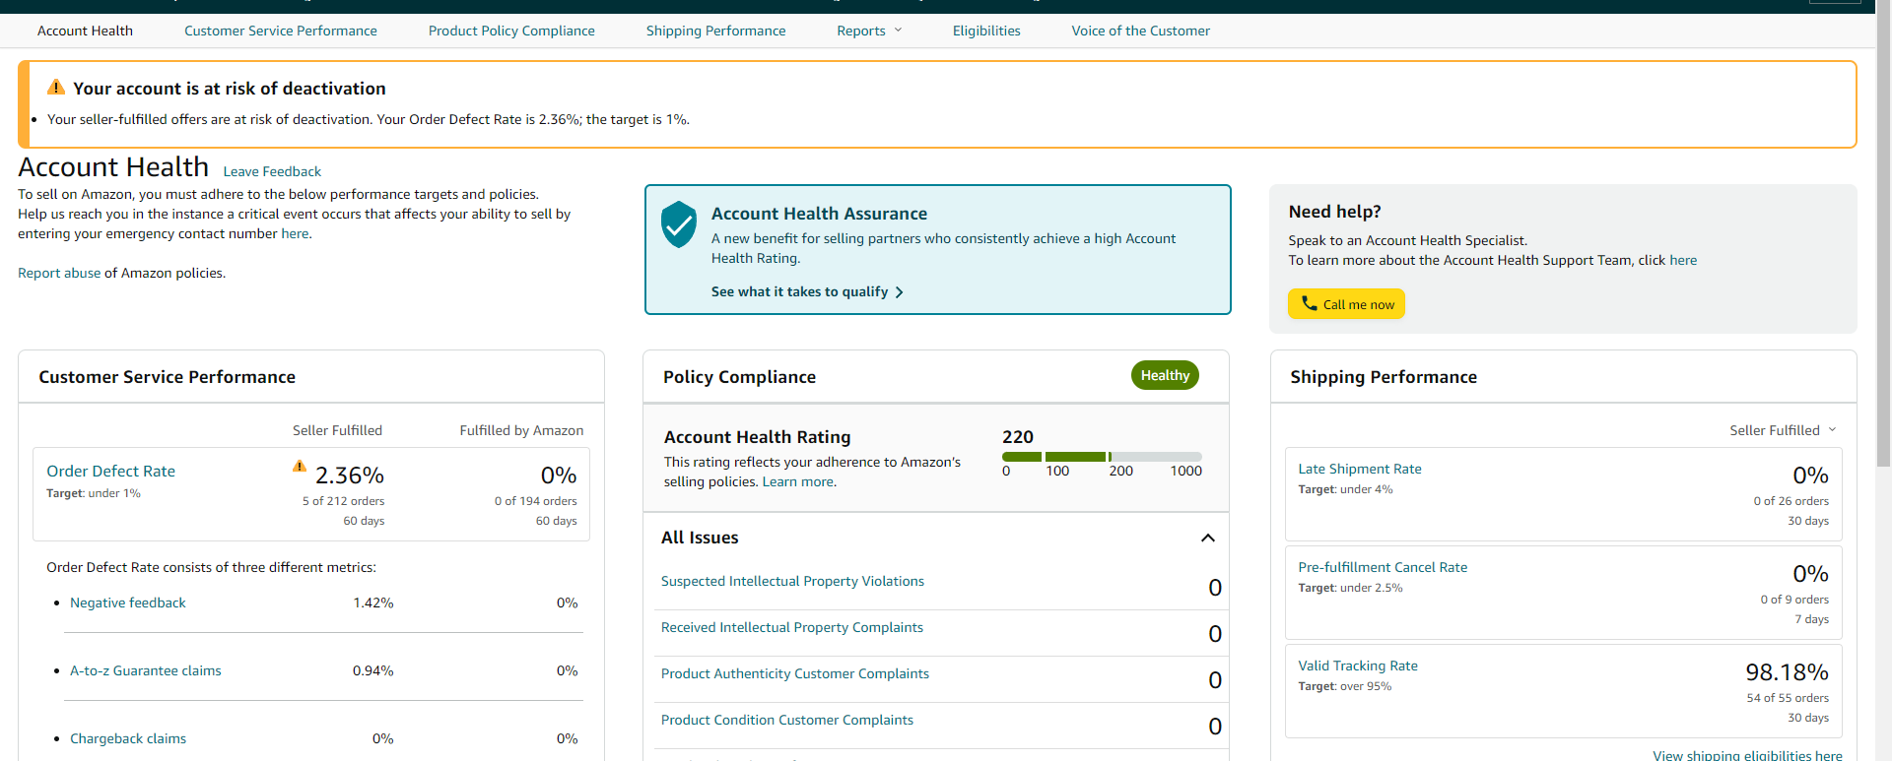Open the Seller Fulfilled shipping dropdown
This screenshot has width=1892, height=761.
(1783, 430)
